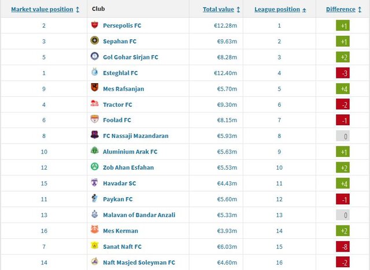Click the green +4 badge for Mes Rafsanjan
370x270 pixels.
tap(344, 88)
